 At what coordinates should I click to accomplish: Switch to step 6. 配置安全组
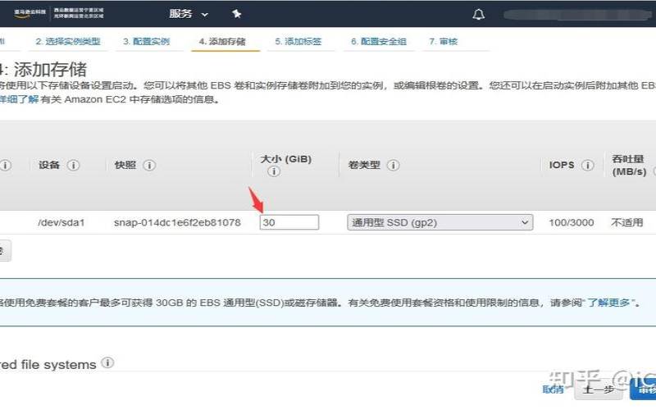tap(378, 41)
